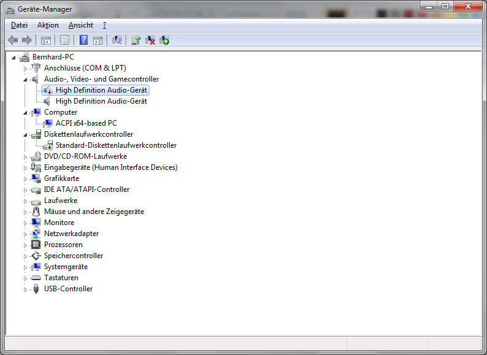Screen dimensions: 487x355
Task: Select Standard-Diskettenlaufwerkcontroller device
Action: (116, 145)
